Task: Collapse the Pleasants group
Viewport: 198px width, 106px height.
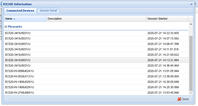Action: 5,27
